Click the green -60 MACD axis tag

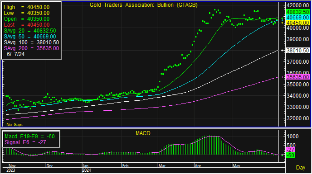291,155
